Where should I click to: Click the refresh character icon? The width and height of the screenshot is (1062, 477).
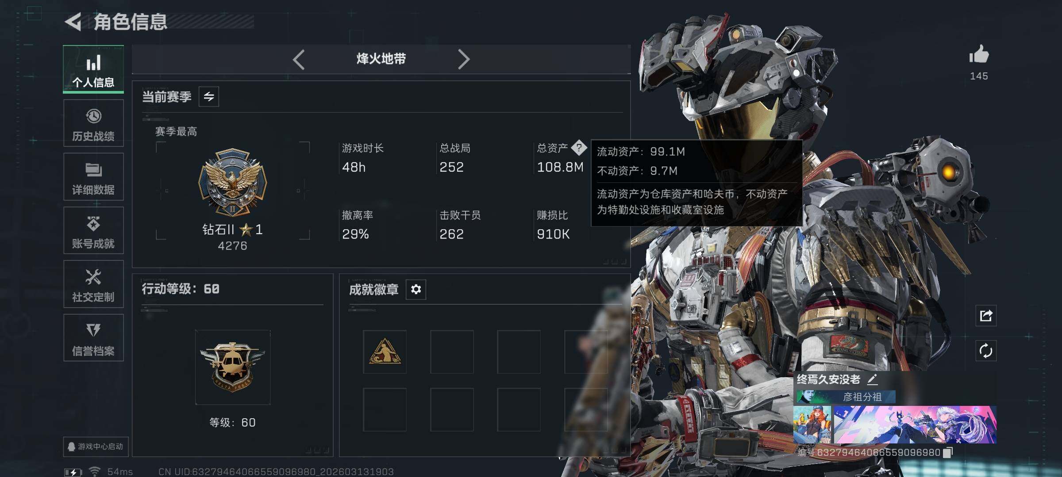pos(986,351)
